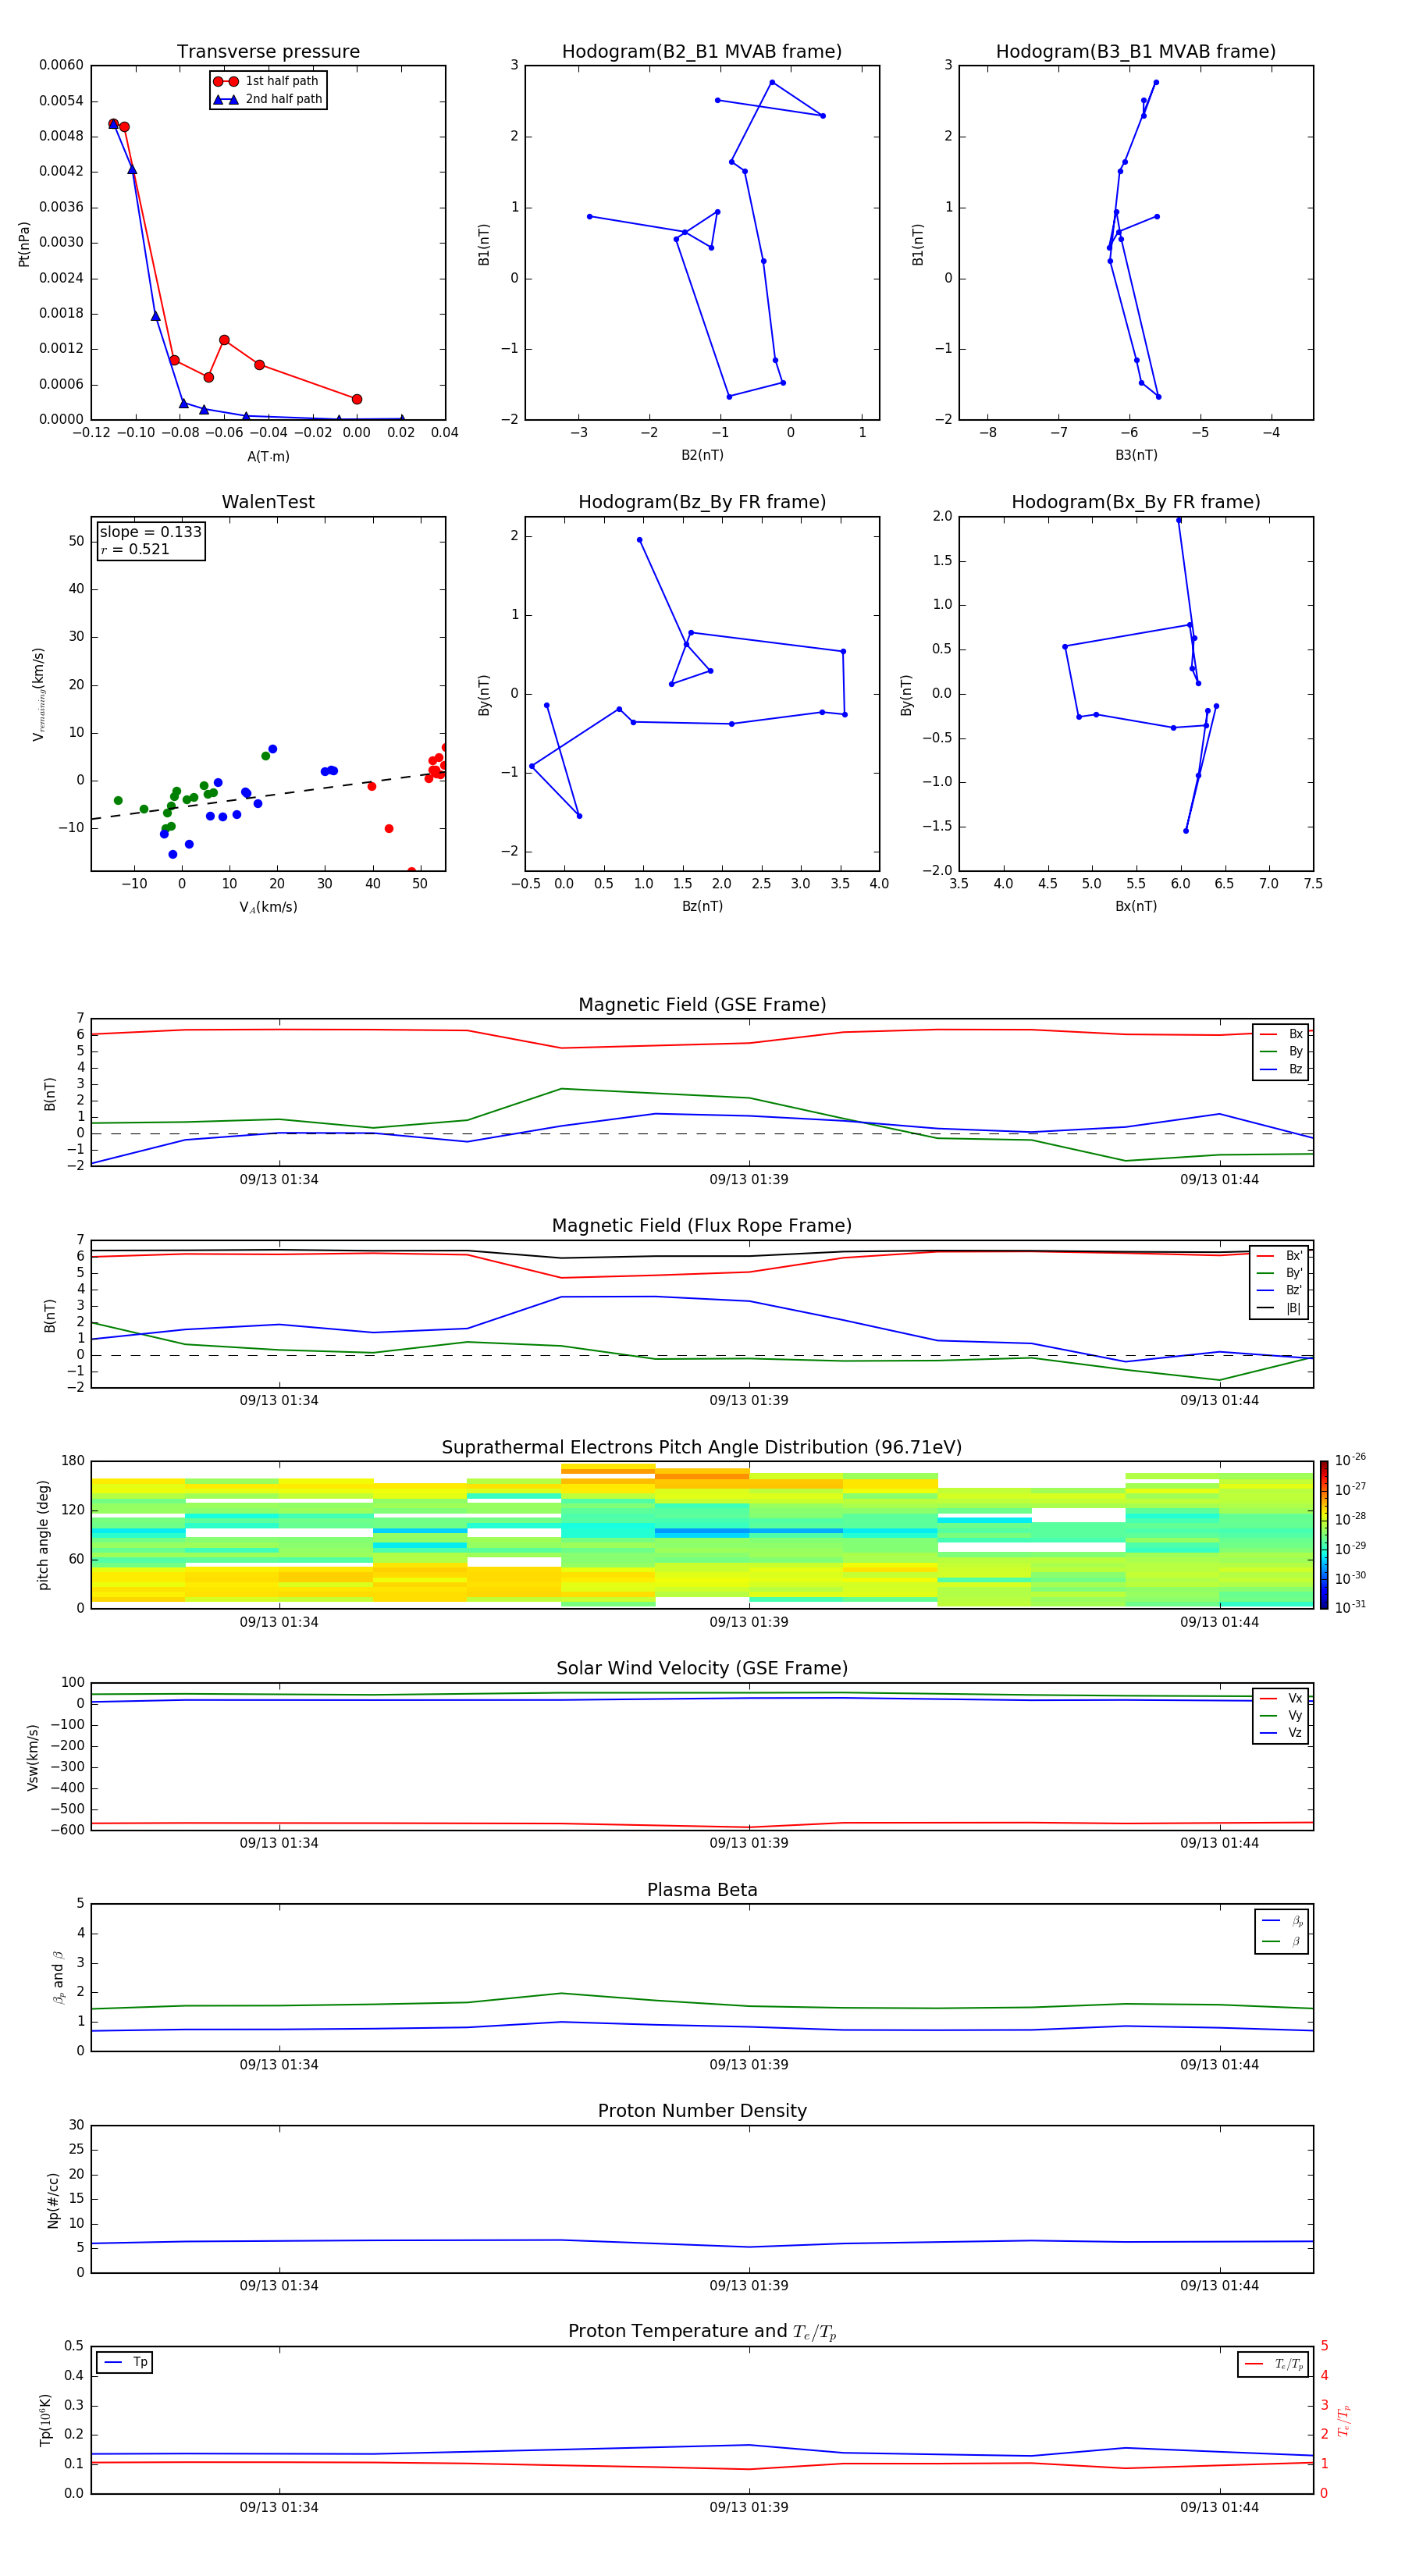The height and width of the screenshot is (2576, 1405).
Task: Click the "WalenTest" plot title
Action: 268,502
